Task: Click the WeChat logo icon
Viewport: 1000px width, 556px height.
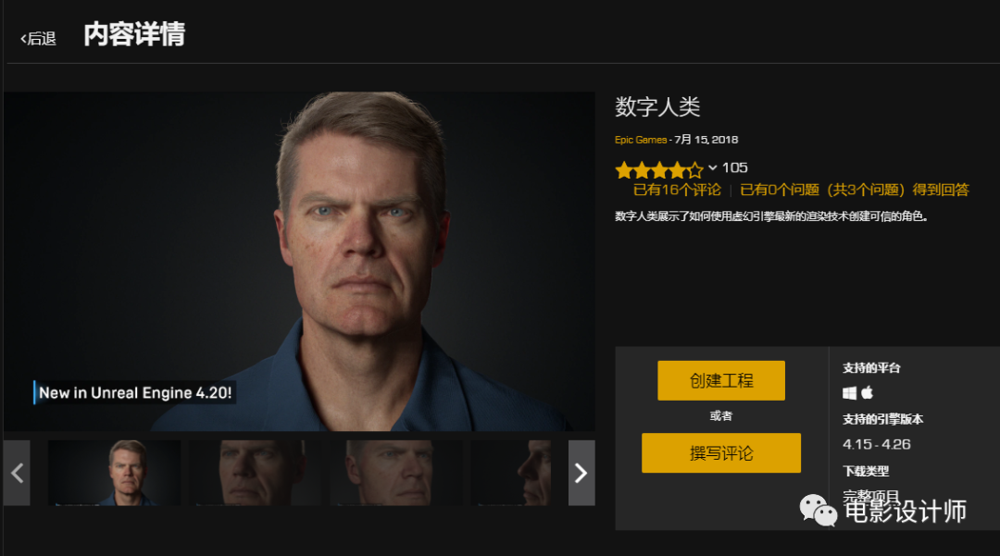Action: (819, 510)
